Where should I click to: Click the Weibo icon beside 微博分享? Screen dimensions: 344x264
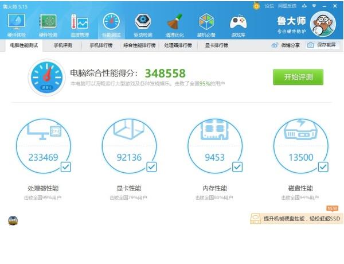click(275, 45)
